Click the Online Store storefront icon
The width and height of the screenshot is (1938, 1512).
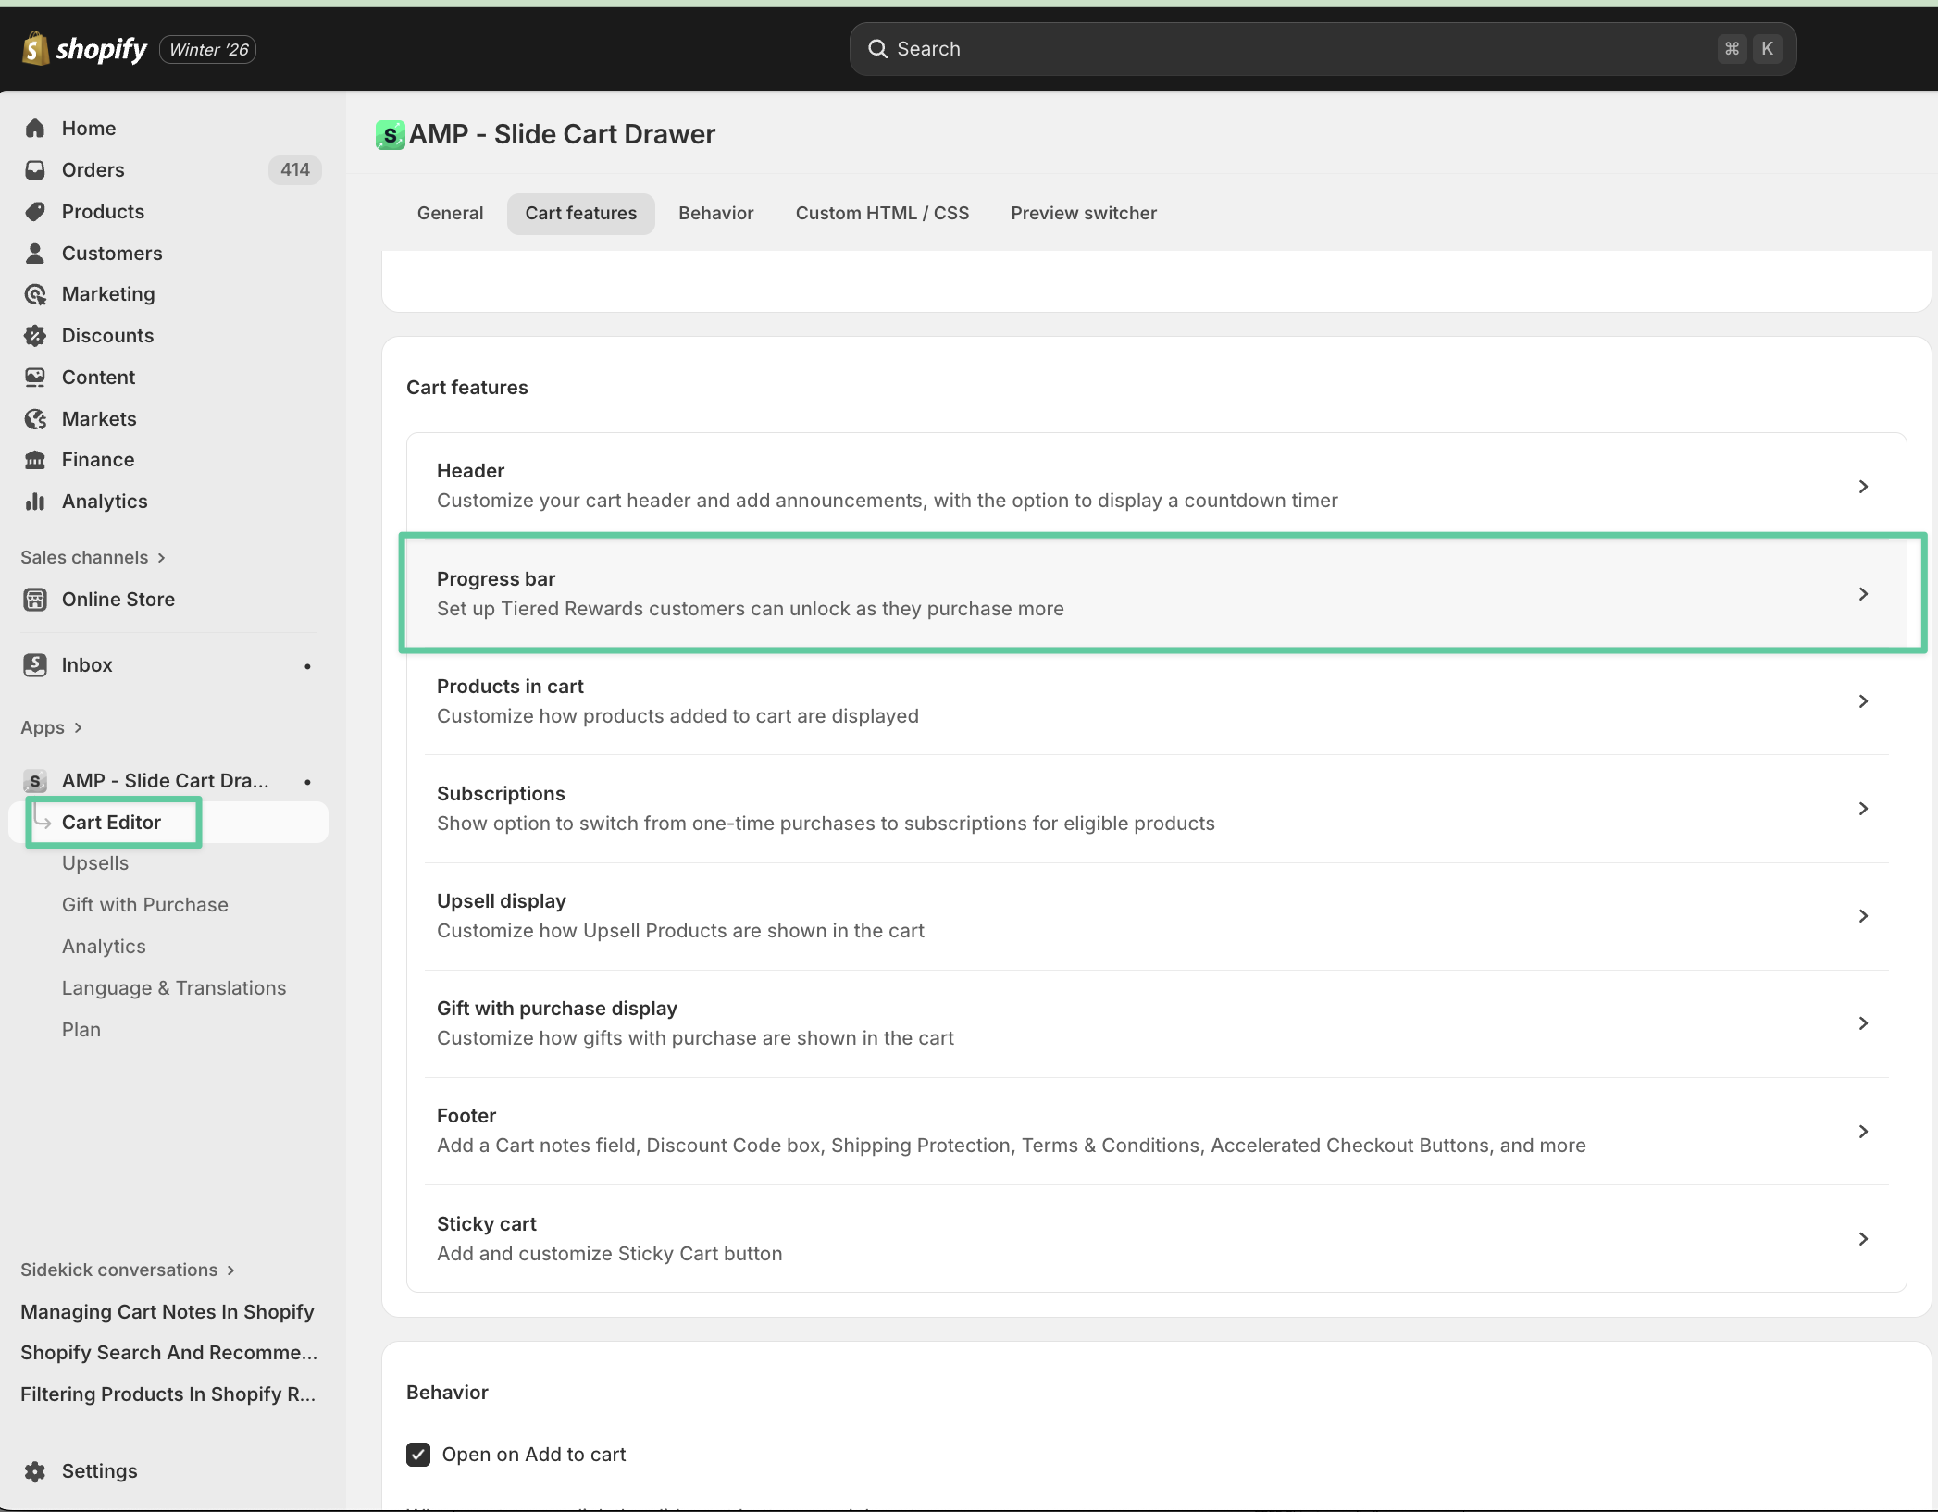[x=35, y=600]
